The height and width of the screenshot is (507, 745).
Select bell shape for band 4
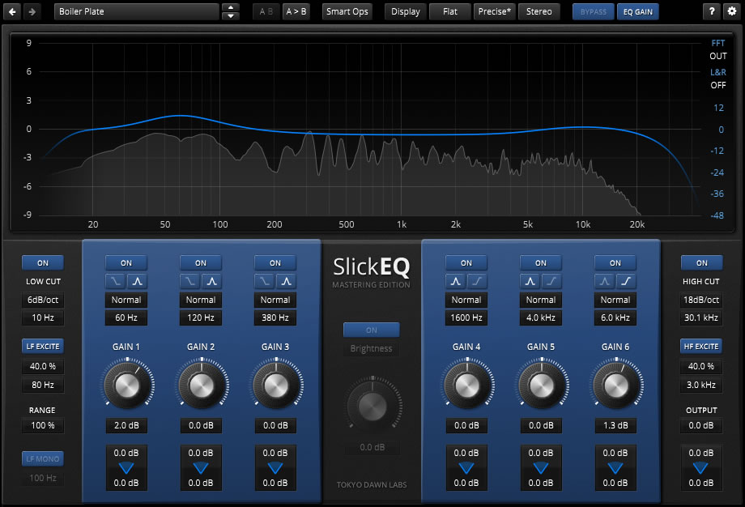[456, 281]
